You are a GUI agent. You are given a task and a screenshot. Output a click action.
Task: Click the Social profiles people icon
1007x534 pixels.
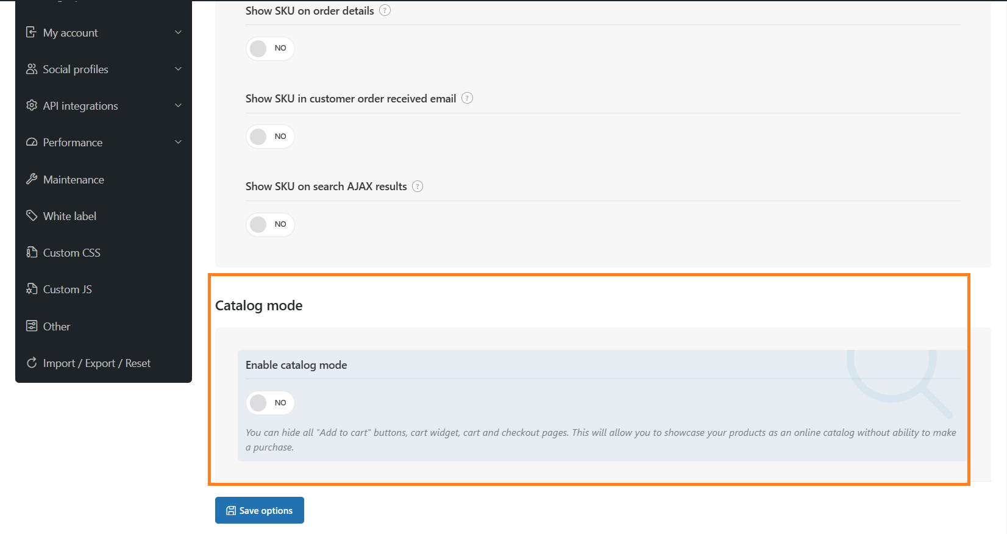coord(31,69)
